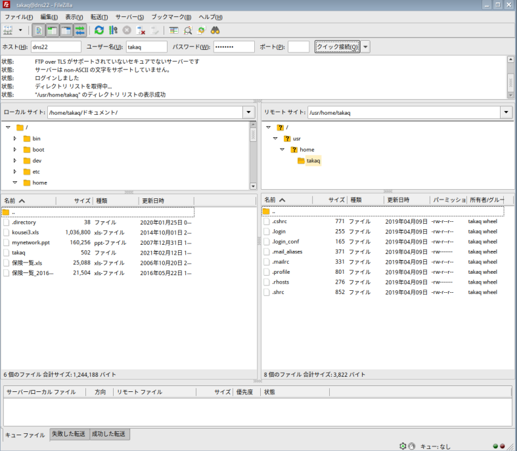
Task: Open Site Manager dropdown arrow
Action: coord(20,31)
